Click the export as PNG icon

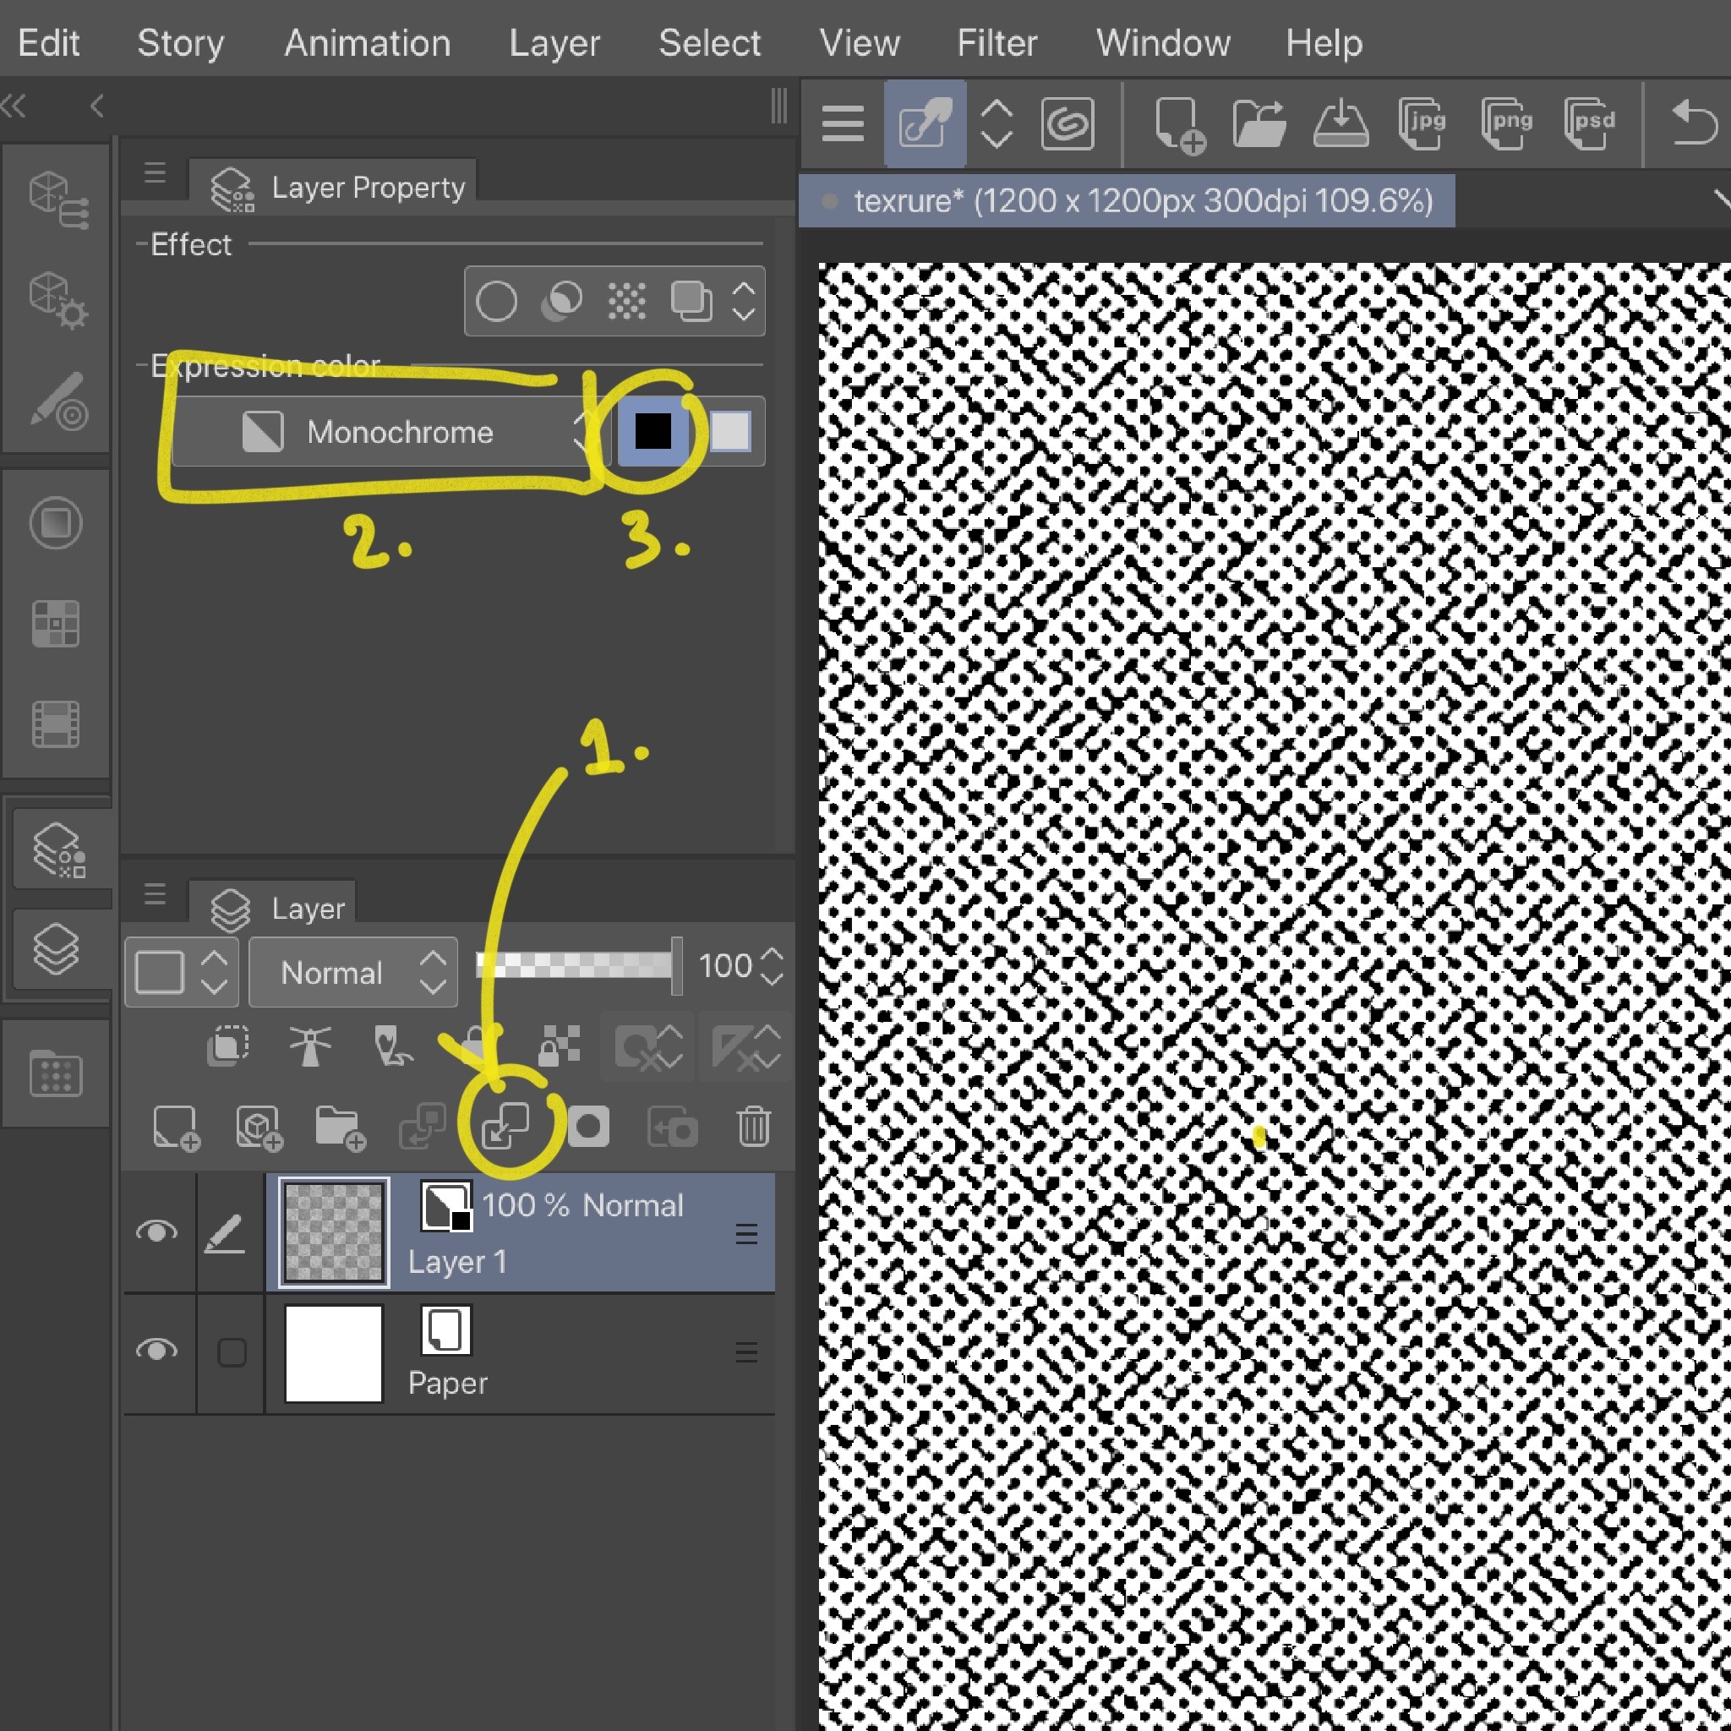click(x=1506, y=123)
